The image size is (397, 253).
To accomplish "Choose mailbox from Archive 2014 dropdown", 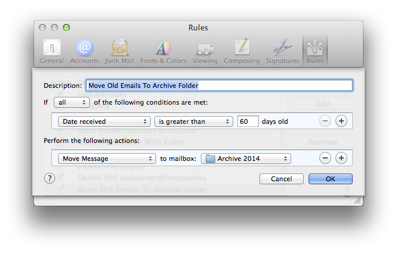I will [x=246, y=158].
